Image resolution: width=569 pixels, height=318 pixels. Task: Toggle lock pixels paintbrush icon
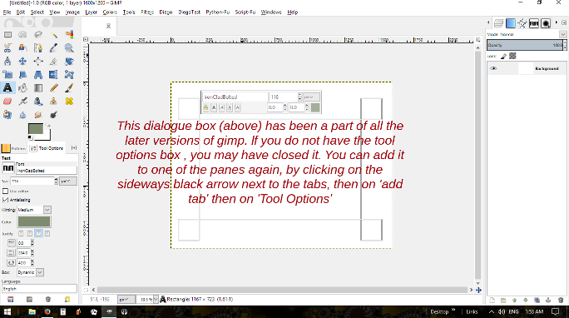point(503,56)
